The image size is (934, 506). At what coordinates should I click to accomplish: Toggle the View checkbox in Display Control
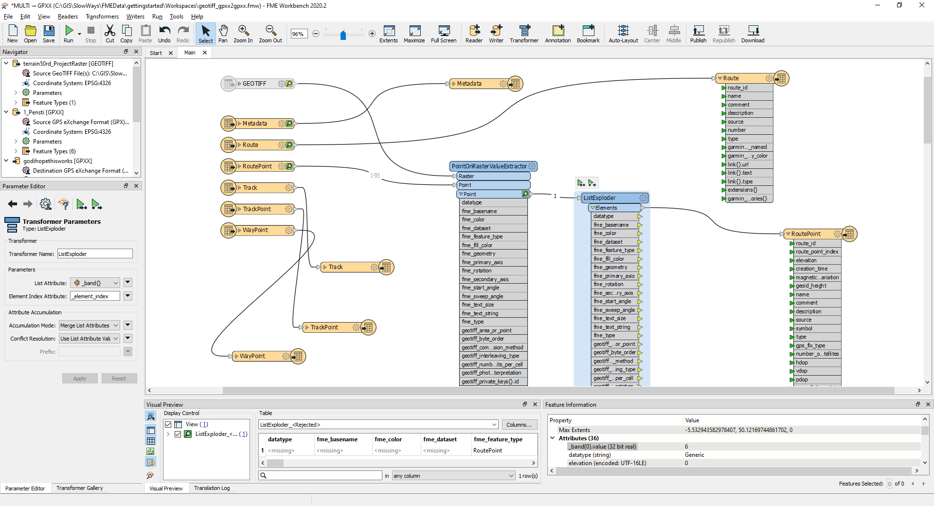point(168,424)
